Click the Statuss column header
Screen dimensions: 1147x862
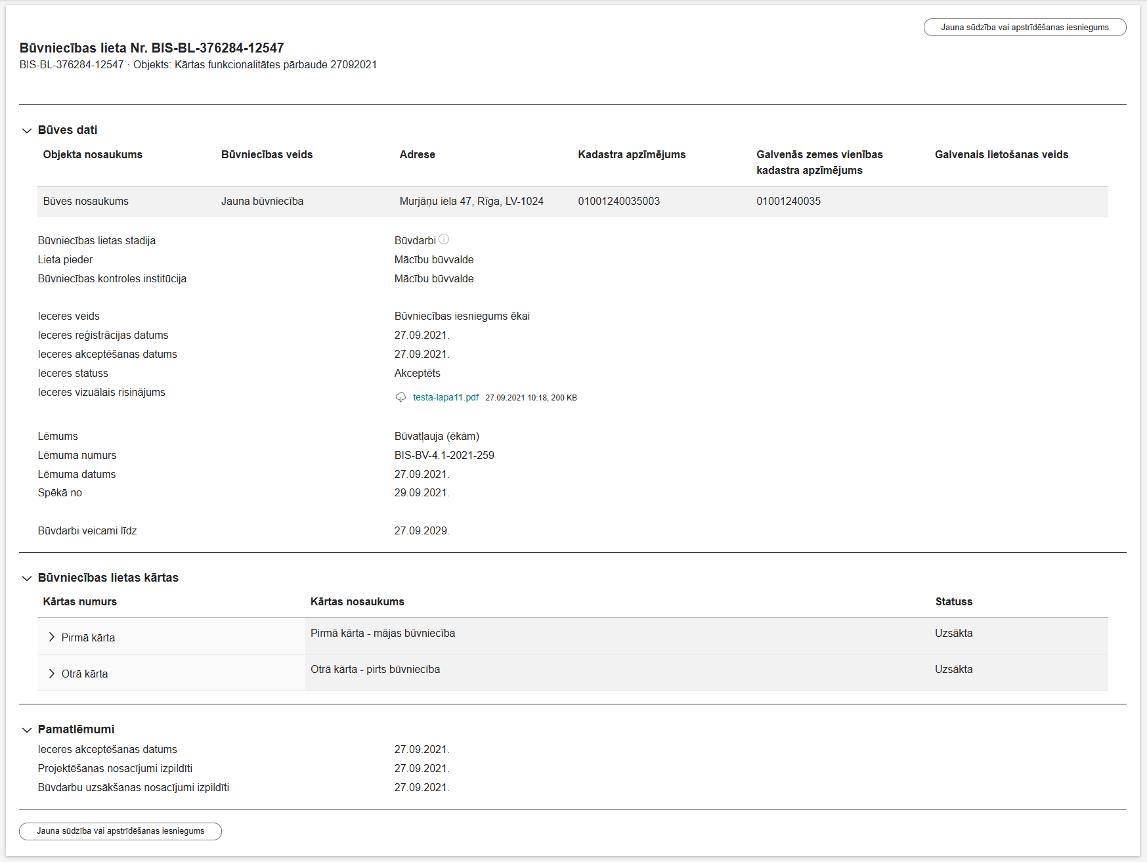coord(953,602)
